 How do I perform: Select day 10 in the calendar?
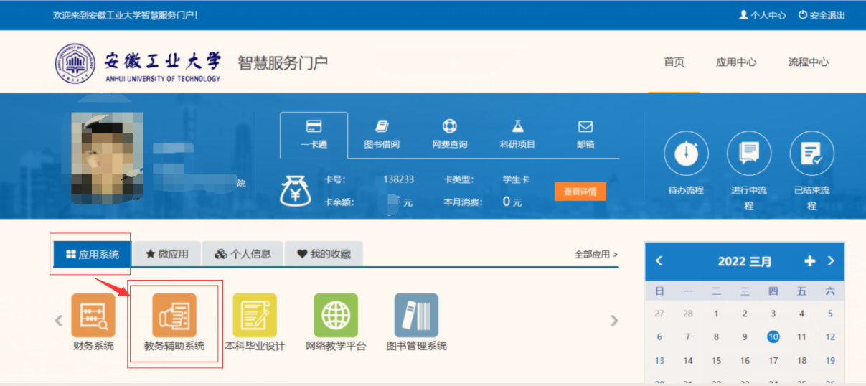tap(773, 336)
